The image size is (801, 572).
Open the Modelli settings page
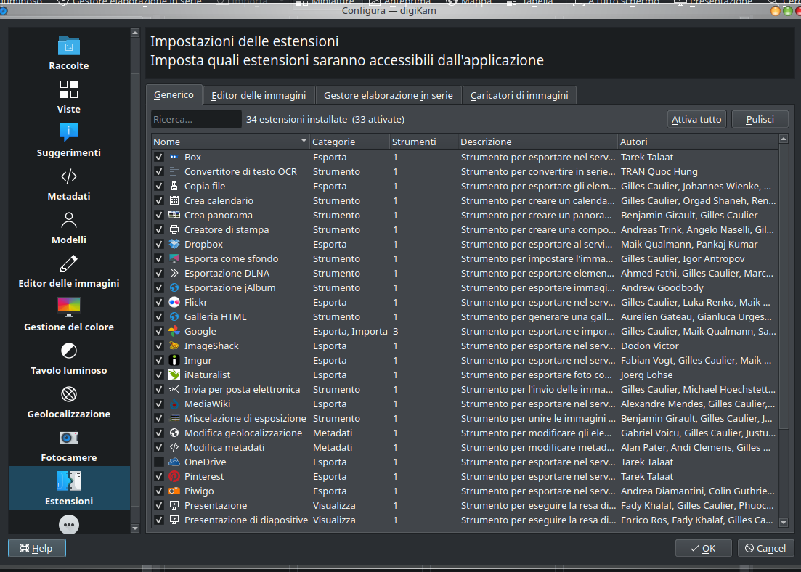coord(69,227)
